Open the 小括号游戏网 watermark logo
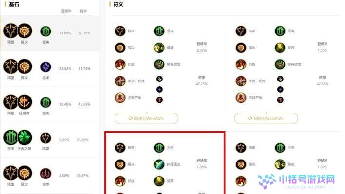 (x=297, y=181)
